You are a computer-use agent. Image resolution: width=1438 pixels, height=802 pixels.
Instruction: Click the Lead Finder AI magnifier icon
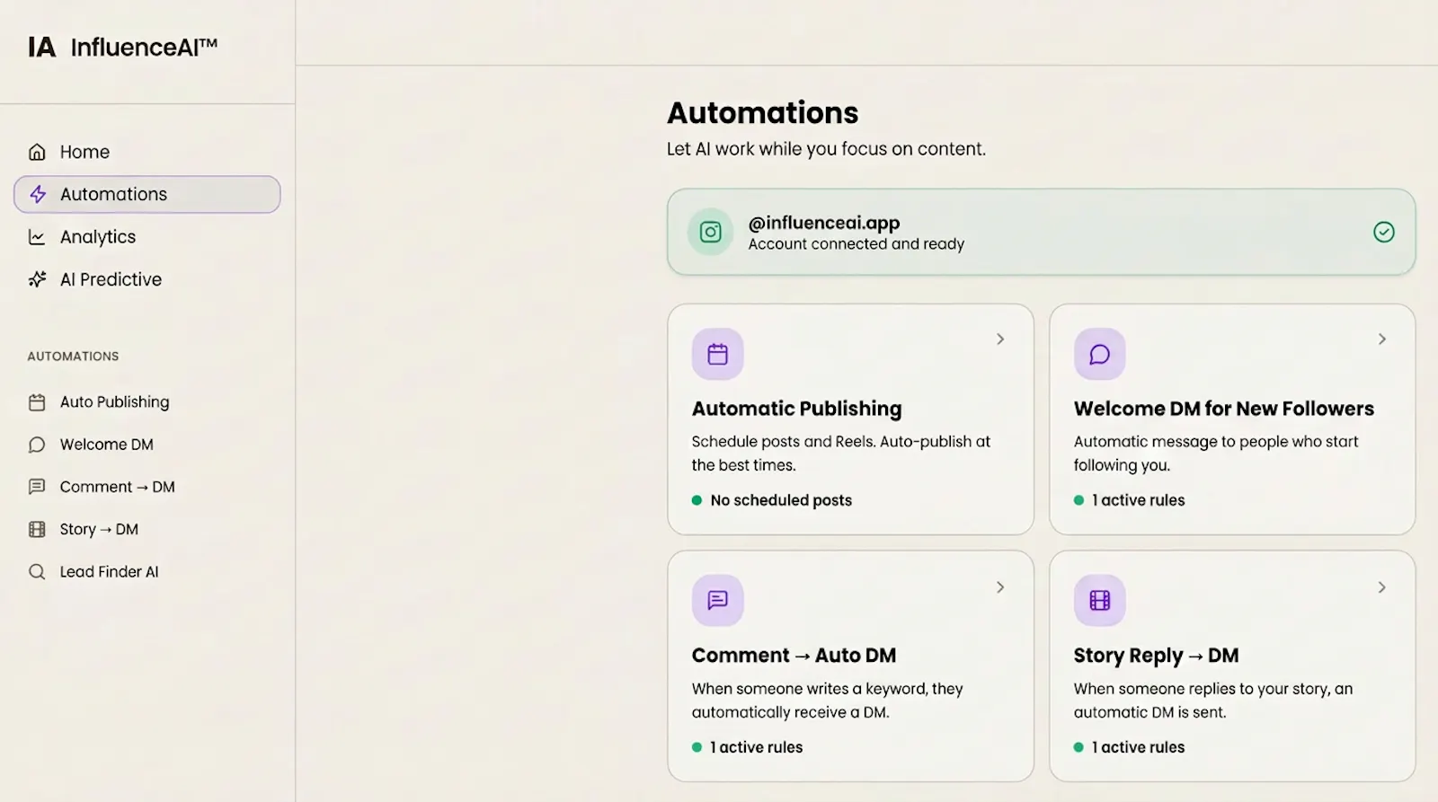[37, 571]
